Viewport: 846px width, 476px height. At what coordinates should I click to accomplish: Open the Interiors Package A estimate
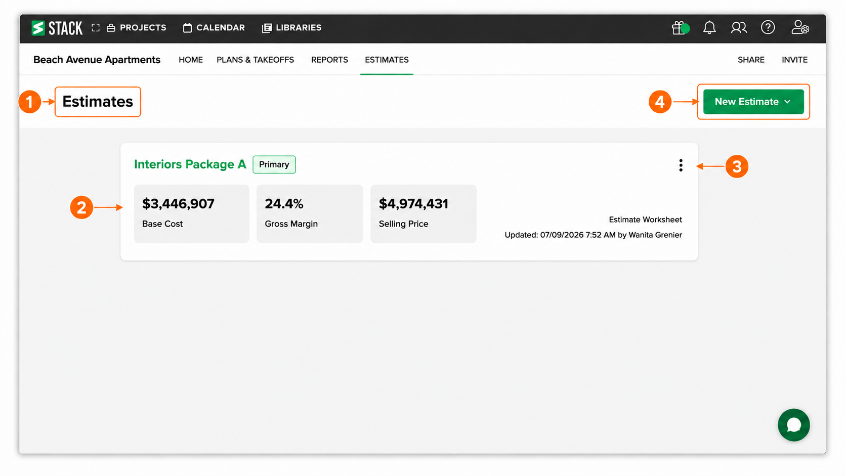point(190,164)
